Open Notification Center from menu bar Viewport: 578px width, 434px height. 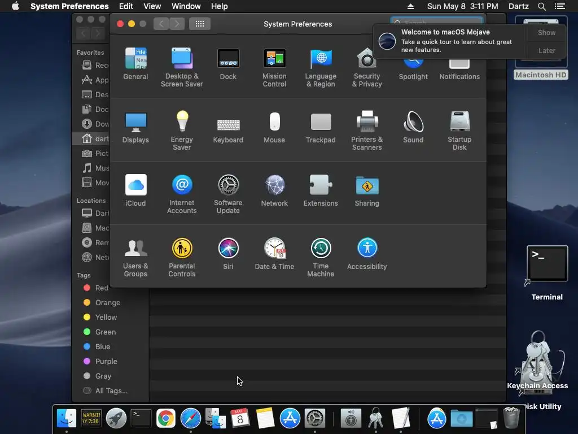click(x=559, y=6)
